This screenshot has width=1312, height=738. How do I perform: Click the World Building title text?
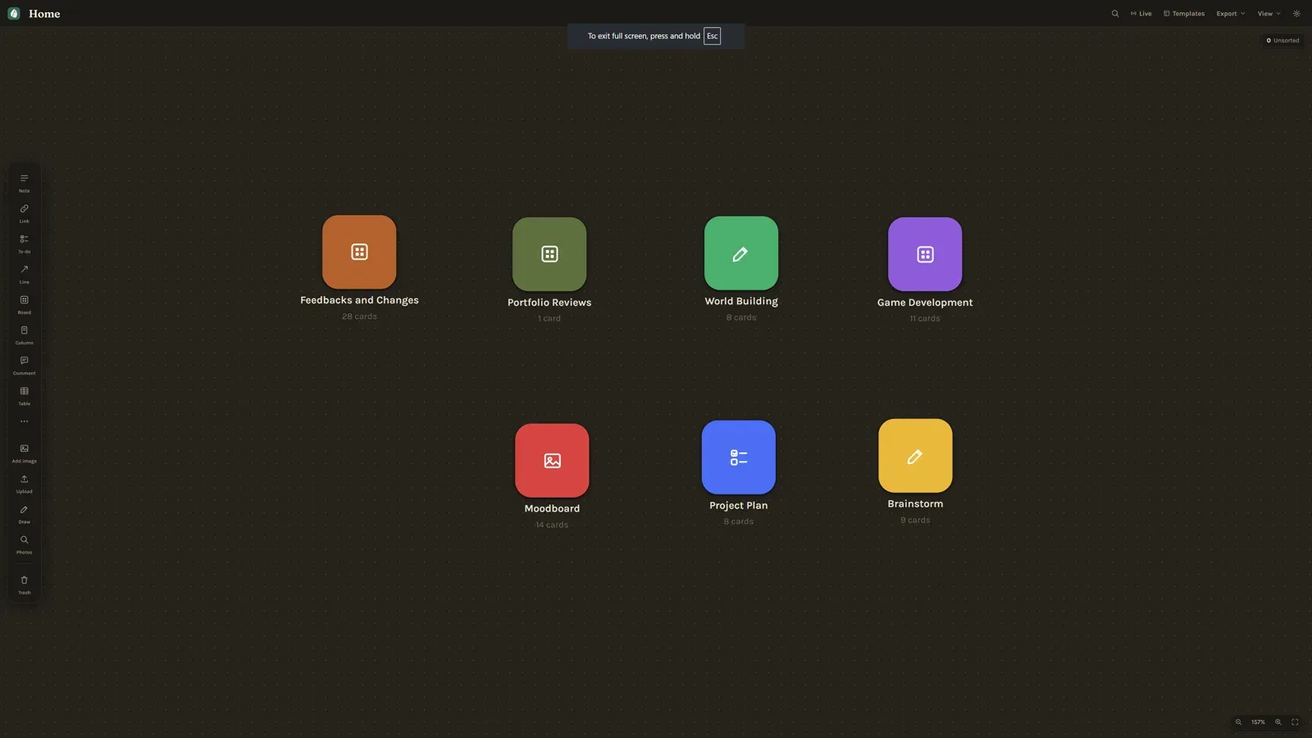click(x=741, y=301)
